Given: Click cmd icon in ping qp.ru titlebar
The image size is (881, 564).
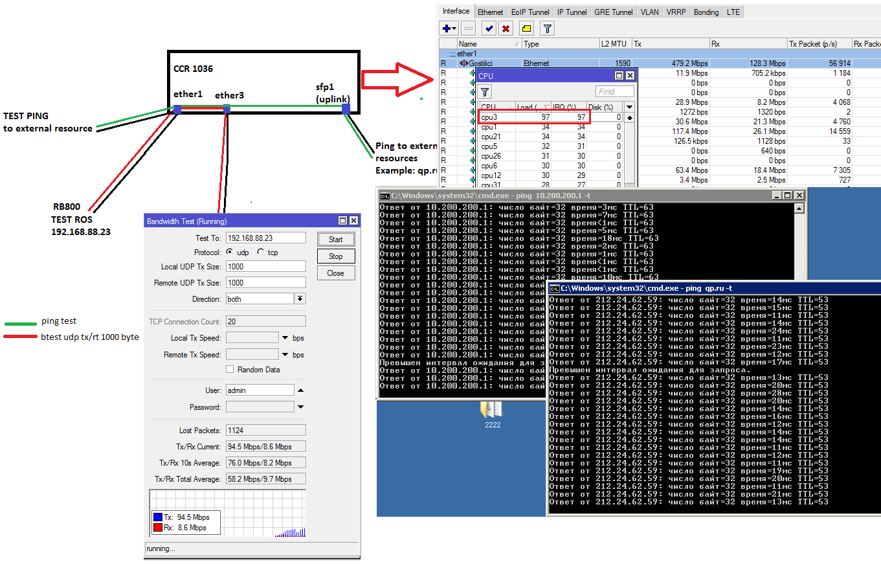Looking at the screenshot, I should click(555, 288).
